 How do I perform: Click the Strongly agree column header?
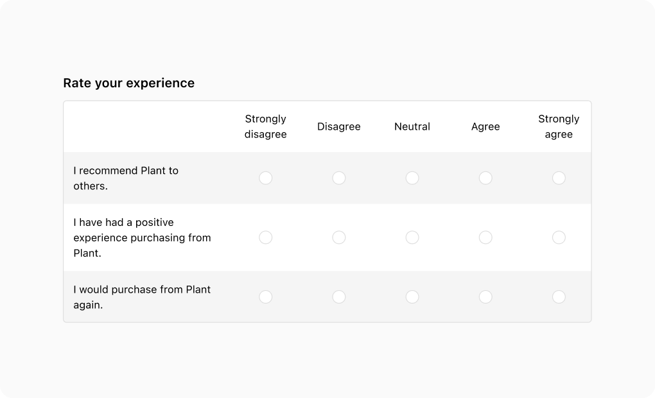pyautogui.click(x=559, y=126)
